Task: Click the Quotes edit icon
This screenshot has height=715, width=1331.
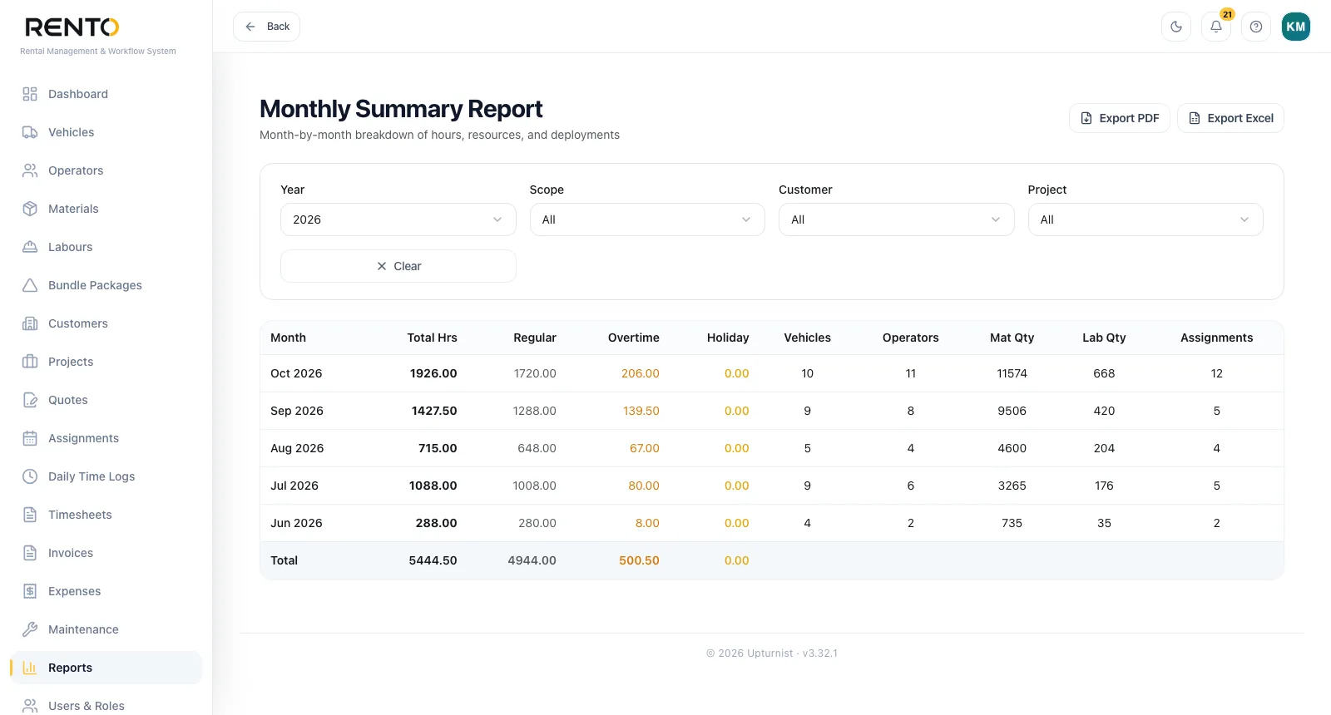Action: click(x=30, y=400)
